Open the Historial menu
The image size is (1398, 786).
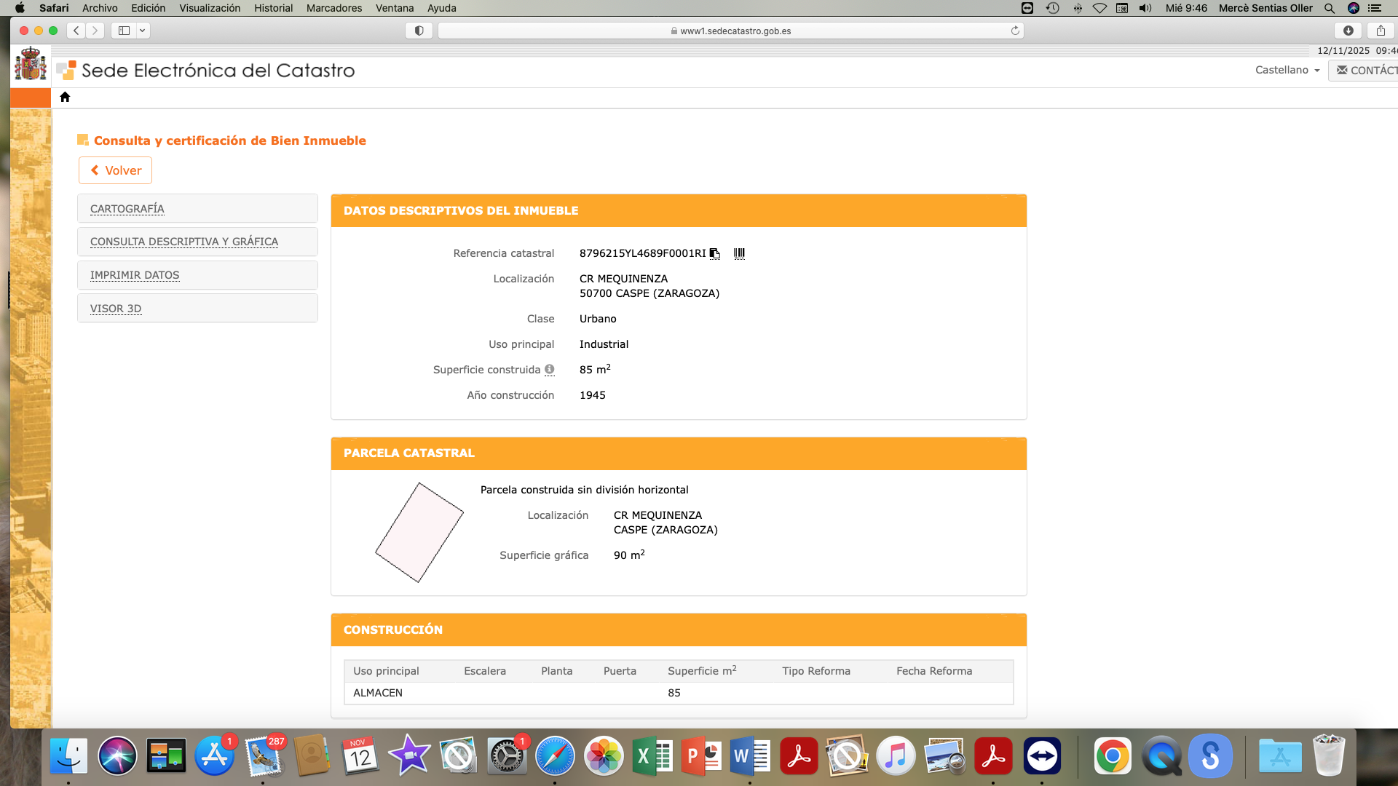[x=273, y=8]
